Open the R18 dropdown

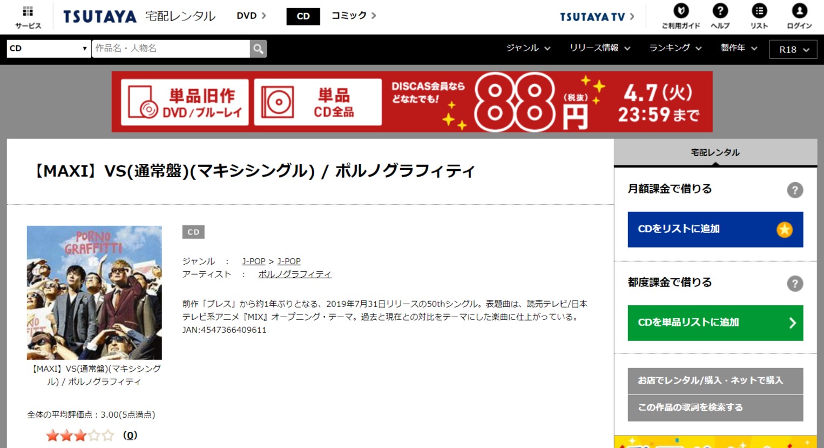[x=793, y=49]
